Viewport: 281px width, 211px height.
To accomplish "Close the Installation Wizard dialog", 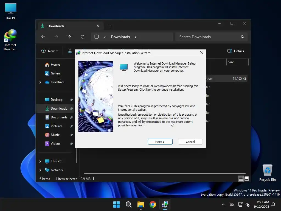I will click(x=201, y=53).
